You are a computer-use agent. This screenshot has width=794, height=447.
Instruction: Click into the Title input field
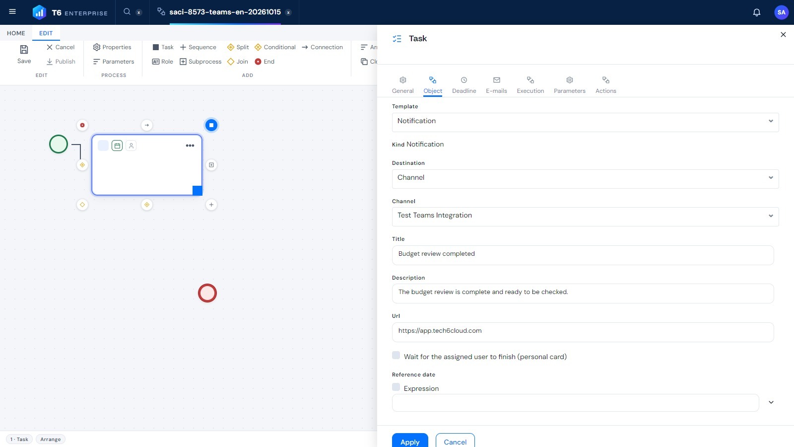pos(583,255)
